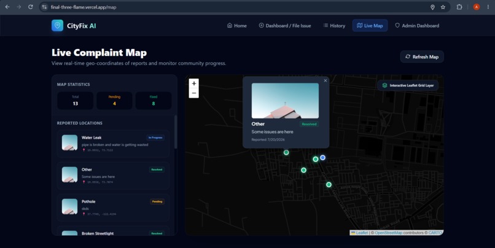
Task: Open the Other report in the list
Action: click(x=113, y=176)
